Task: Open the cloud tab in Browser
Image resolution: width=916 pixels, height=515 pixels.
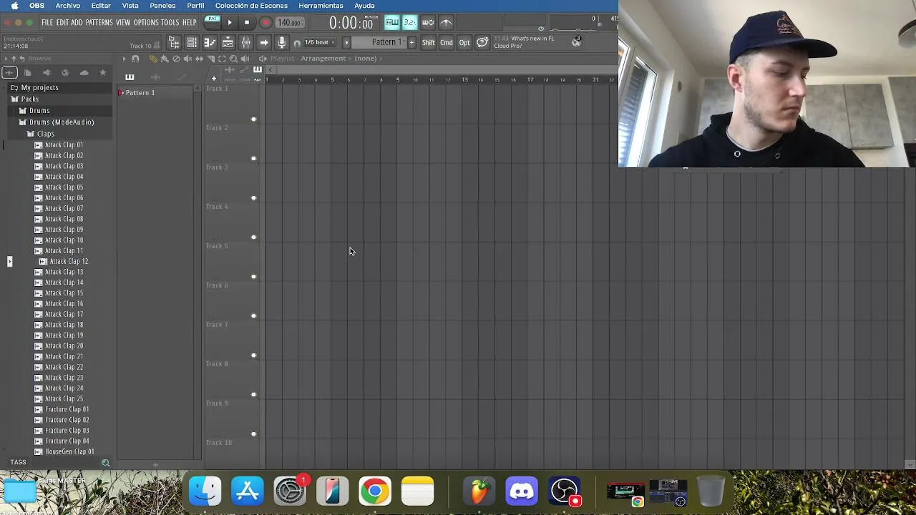Action: [x=84, y=72]
